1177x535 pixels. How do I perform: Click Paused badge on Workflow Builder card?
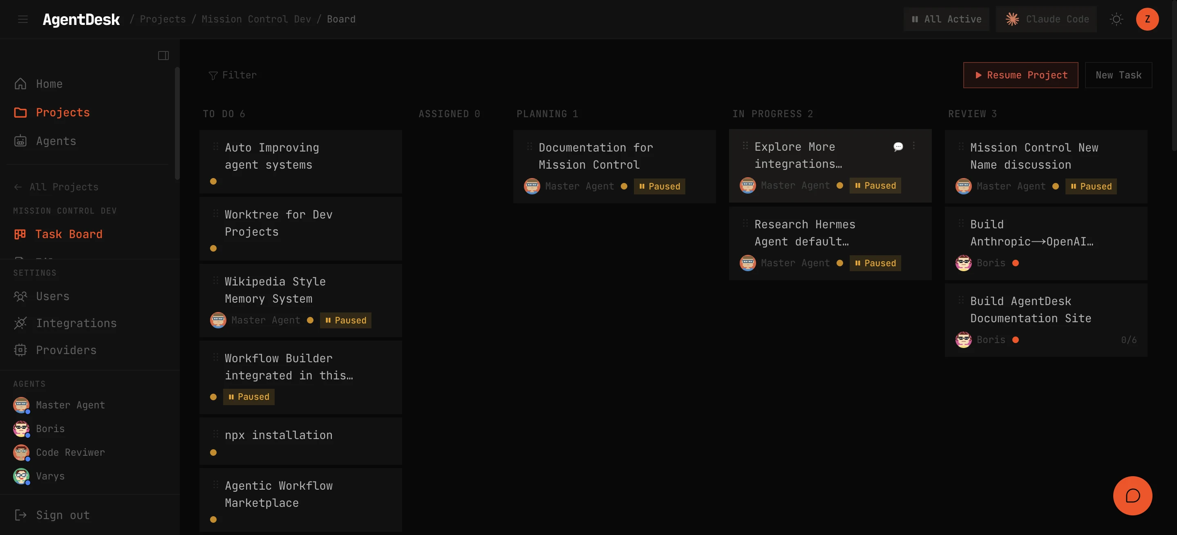click(248, 397)
